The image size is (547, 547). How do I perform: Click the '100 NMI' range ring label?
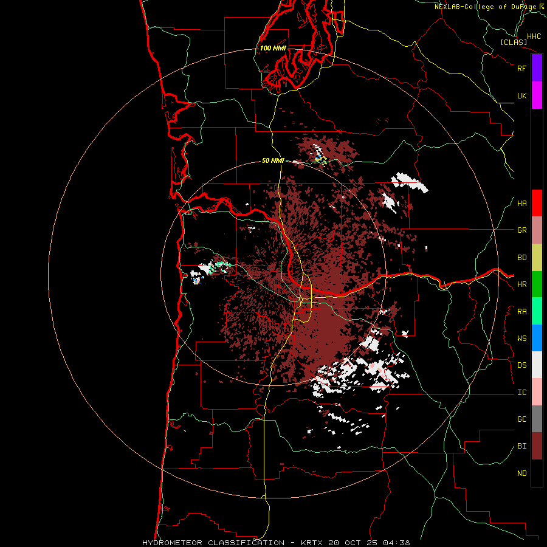(x=273, y=48)
